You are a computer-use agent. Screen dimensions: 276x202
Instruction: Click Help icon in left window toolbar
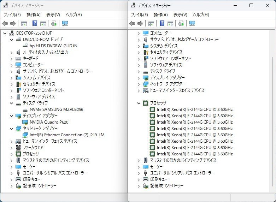pos(35,23)
